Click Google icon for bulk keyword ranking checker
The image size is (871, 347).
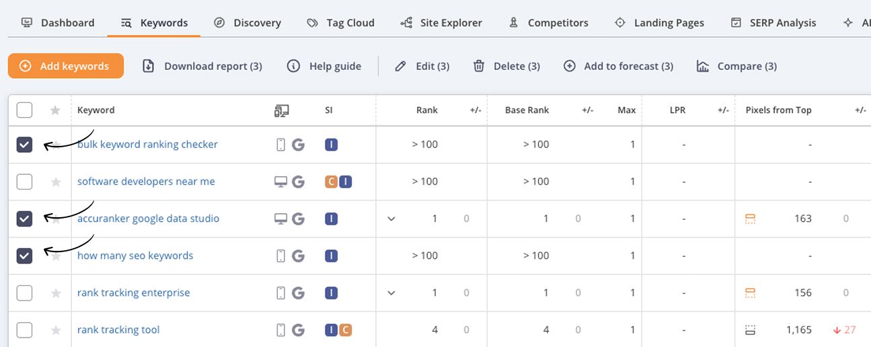(298, 145)
